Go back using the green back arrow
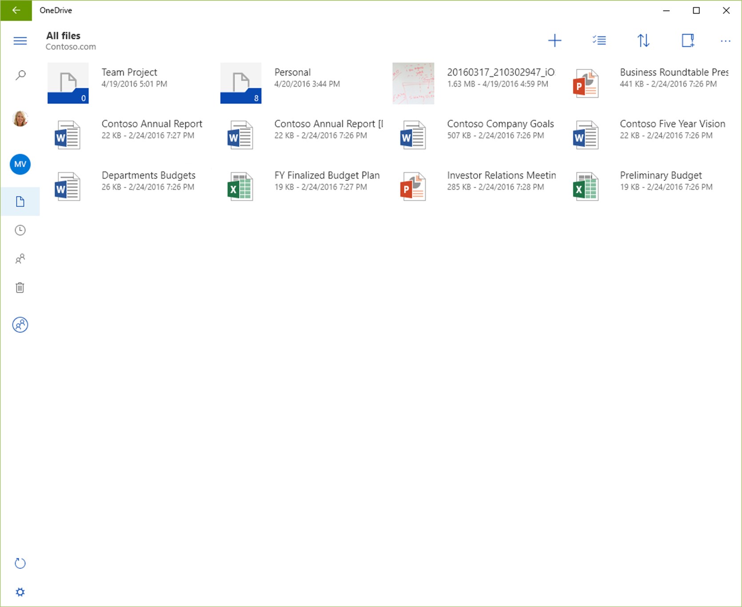 tap(16, 10)
